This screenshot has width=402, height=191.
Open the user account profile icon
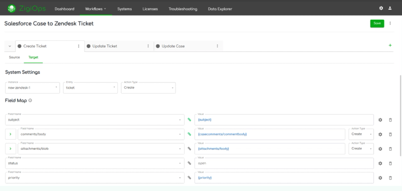pos(390,8)
